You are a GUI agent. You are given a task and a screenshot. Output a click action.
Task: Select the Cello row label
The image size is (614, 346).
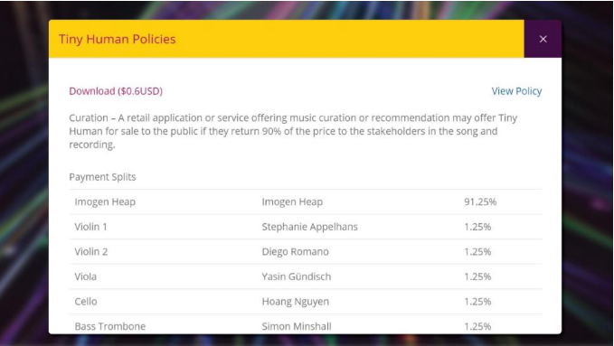pos(86,302)
